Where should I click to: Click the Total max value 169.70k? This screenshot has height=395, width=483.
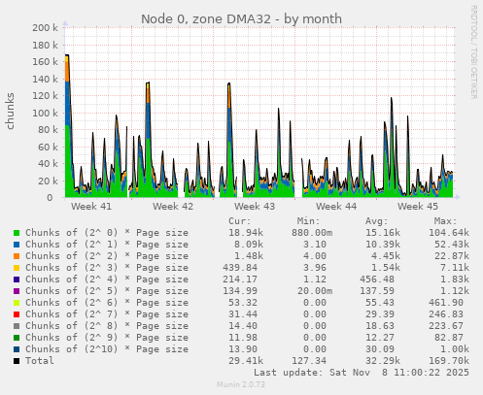449,361
